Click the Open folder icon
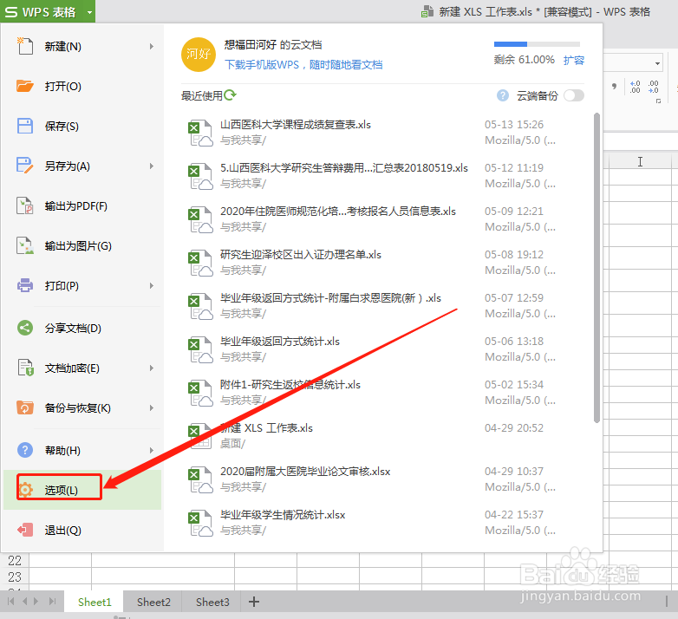 [x=24, y=86]
